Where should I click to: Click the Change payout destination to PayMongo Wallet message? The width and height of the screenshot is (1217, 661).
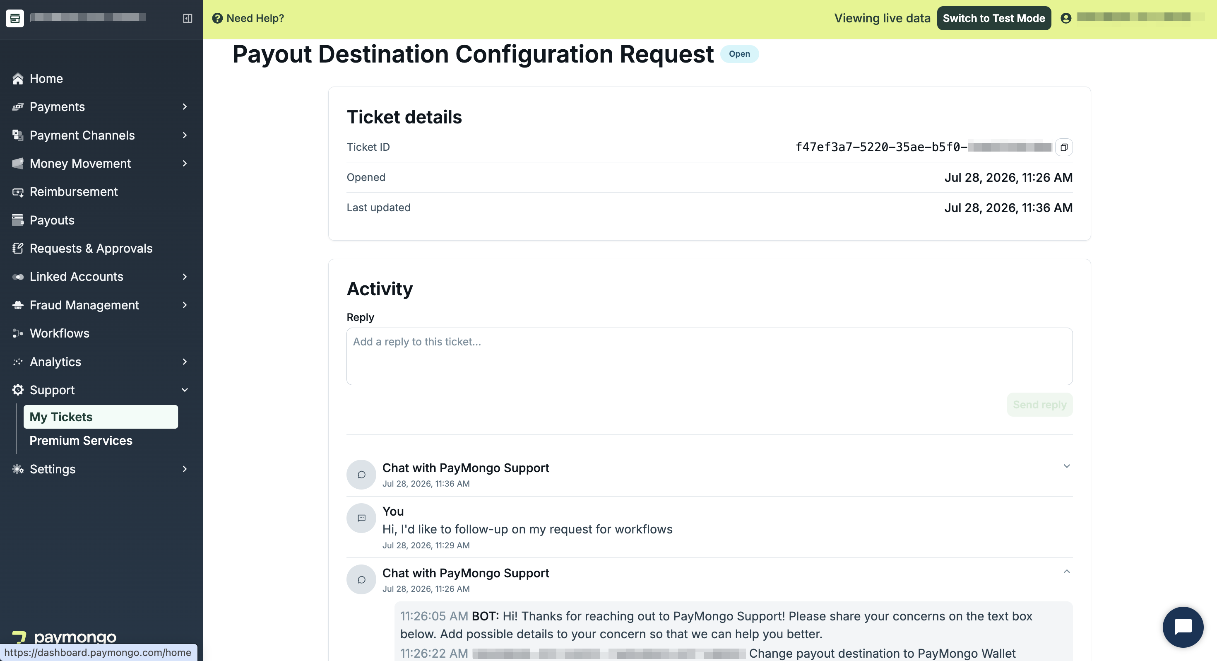pyautogui.click(x=883, y=654)
